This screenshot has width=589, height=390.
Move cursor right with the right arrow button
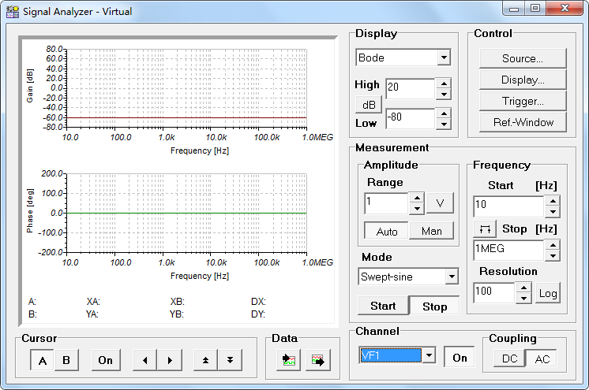[x=170, y=360]
